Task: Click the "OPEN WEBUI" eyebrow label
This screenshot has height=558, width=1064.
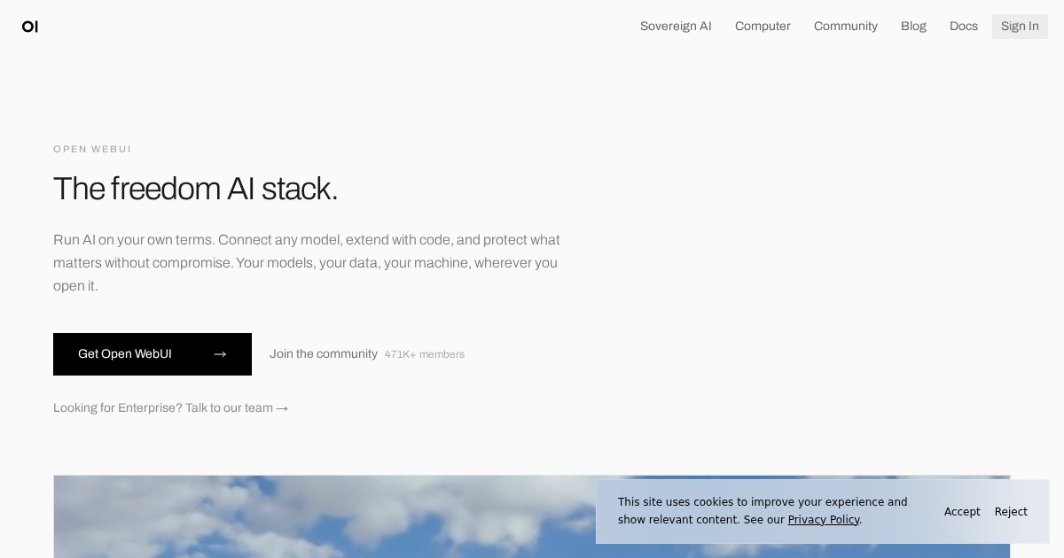Action: [x=92, y=150]
